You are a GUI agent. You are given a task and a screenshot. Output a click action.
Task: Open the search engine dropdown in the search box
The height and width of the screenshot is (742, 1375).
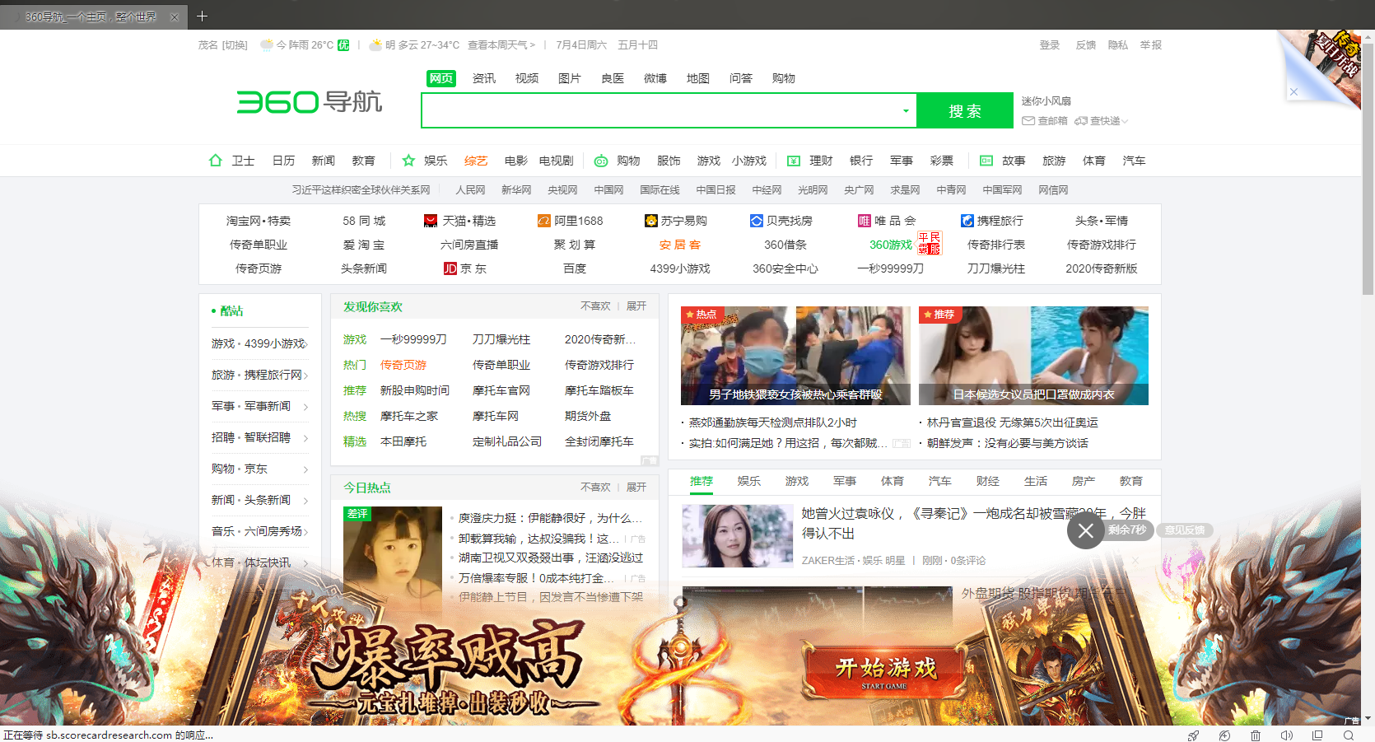[906, 110]
